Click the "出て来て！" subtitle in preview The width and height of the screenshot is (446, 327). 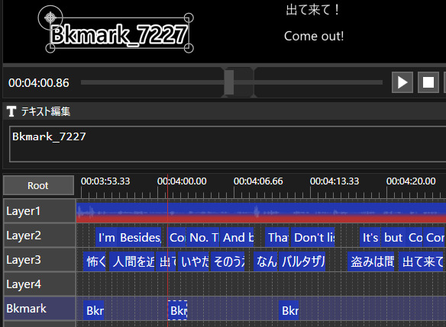[312, 10]
